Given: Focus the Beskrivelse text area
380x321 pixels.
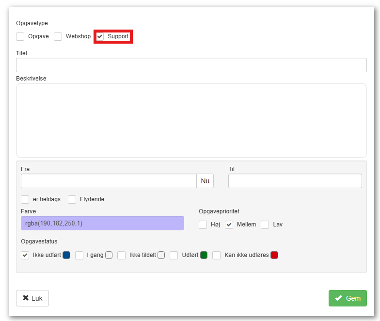Looking at the screenshot, I should tap(191, 120).
